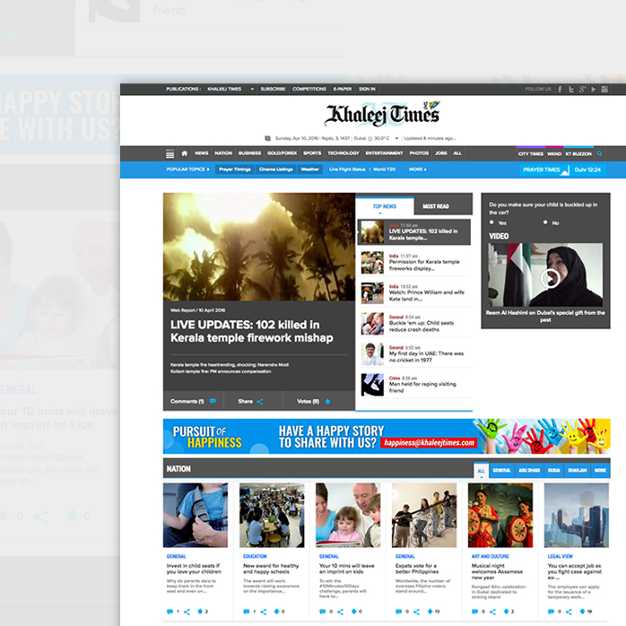The image size is (626, 626).
Task: Go to the home icon in the nav bar
Action: click(x=185, y=153)
